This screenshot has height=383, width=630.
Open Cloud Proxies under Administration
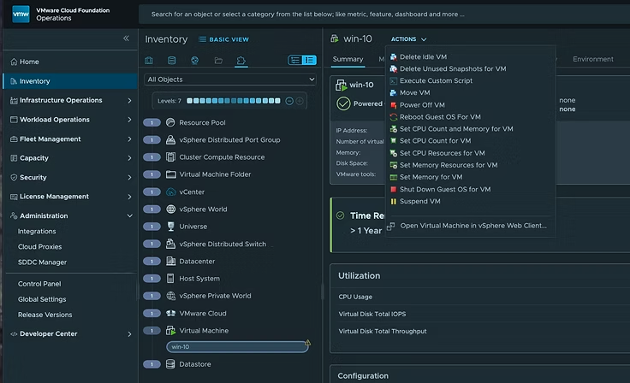point(39,246)
